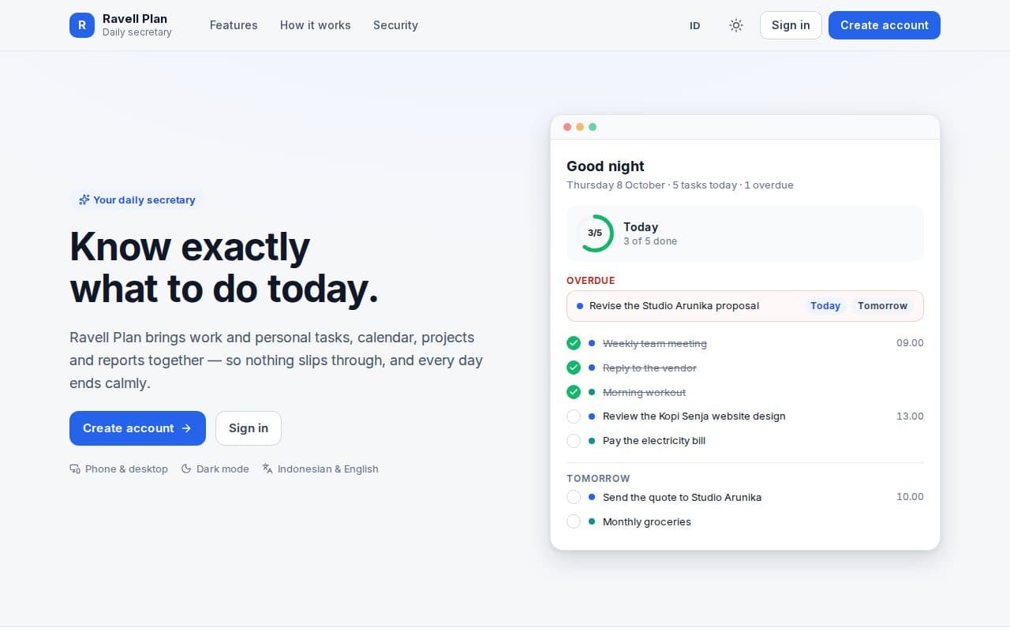Click the 3 of 5 done summary text
The image size is (1010, 631).
(650, 241)
